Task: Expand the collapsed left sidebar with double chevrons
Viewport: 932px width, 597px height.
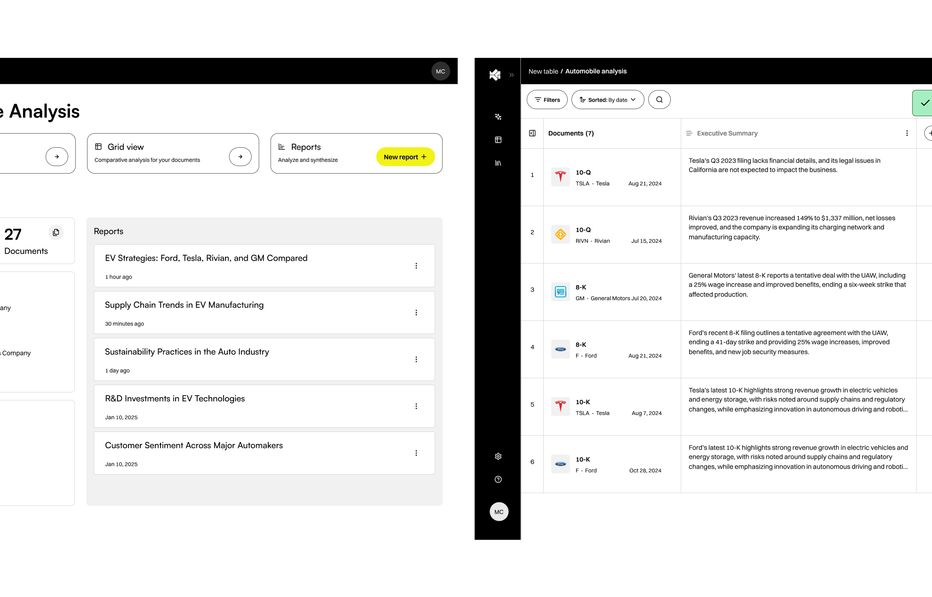Action: point(511,74)
